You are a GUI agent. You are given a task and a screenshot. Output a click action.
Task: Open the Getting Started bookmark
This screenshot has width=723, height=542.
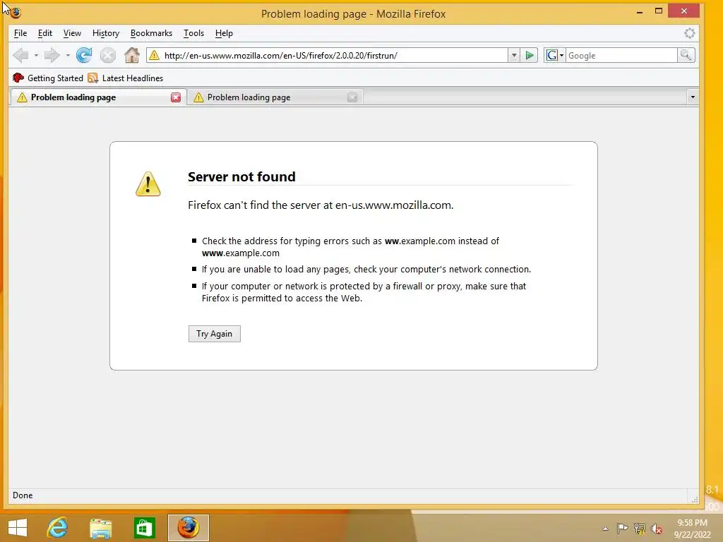point(48,78)
